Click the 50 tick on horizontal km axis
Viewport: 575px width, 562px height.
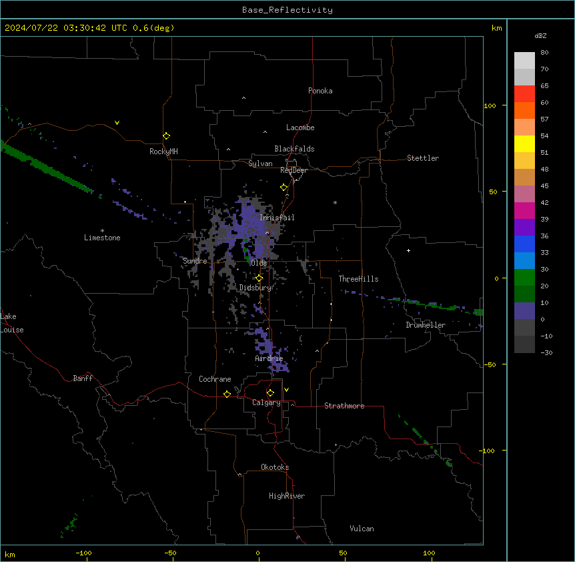(x=343, y=553)
